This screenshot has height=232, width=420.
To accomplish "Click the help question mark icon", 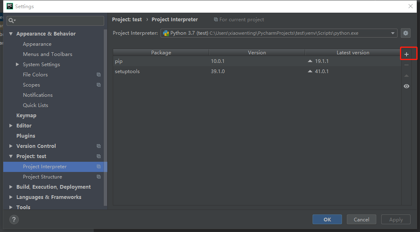I will [14, 220].
